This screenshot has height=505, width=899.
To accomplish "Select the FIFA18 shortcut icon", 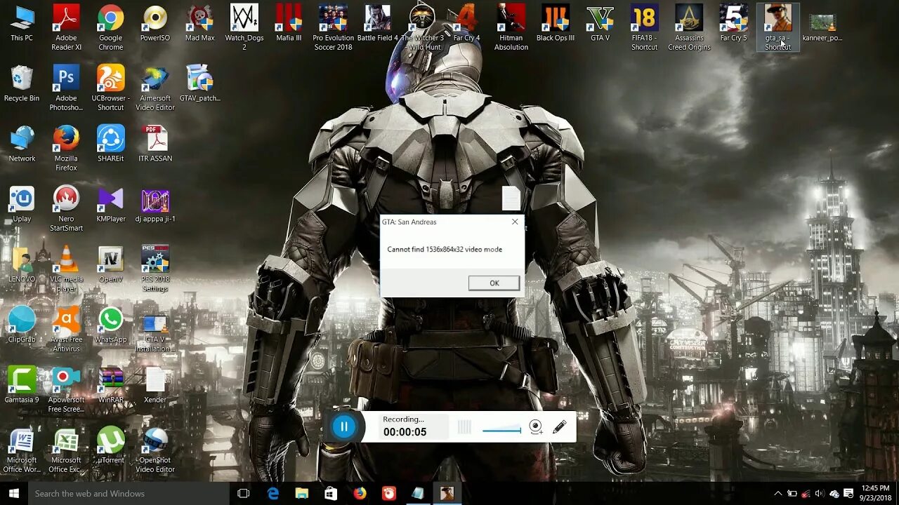I will [x=644, y=27].
